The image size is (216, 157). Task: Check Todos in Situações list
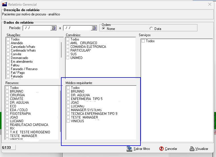8,39
